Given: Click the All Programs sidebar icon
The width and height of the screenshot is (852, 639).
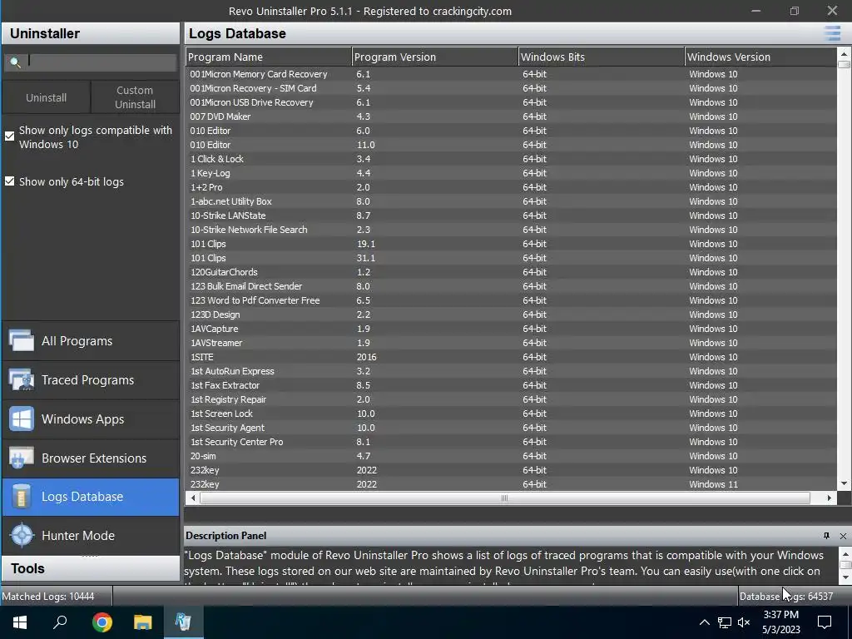Looking at the screenshot, I should point(21,340).
